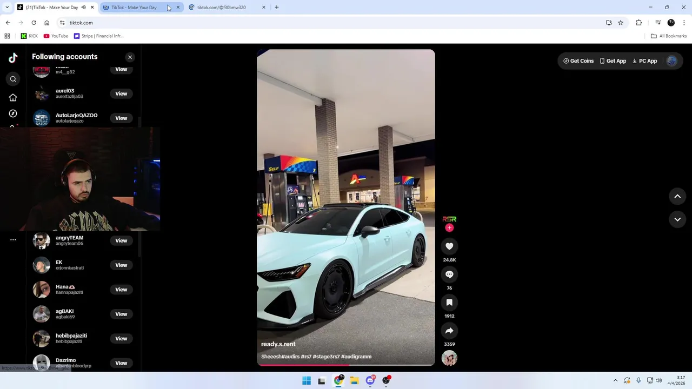692x389 pixels.
Task: Click the install app icon in address bar
Action: [x=609, y=23]
